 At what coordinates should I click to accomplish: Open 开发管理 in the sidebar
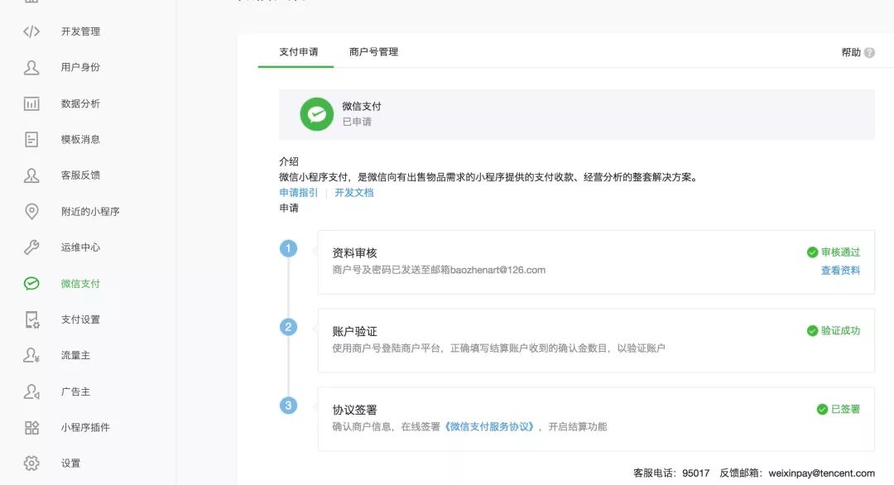tap(80, 31)
